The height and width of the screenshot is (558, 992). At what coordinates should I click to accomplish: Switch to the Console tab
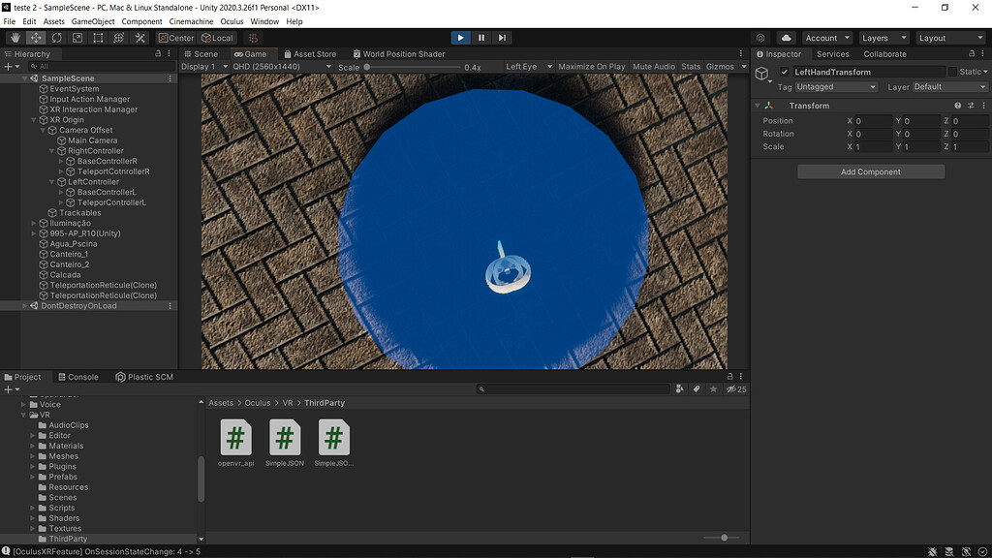tap(80, 377)
